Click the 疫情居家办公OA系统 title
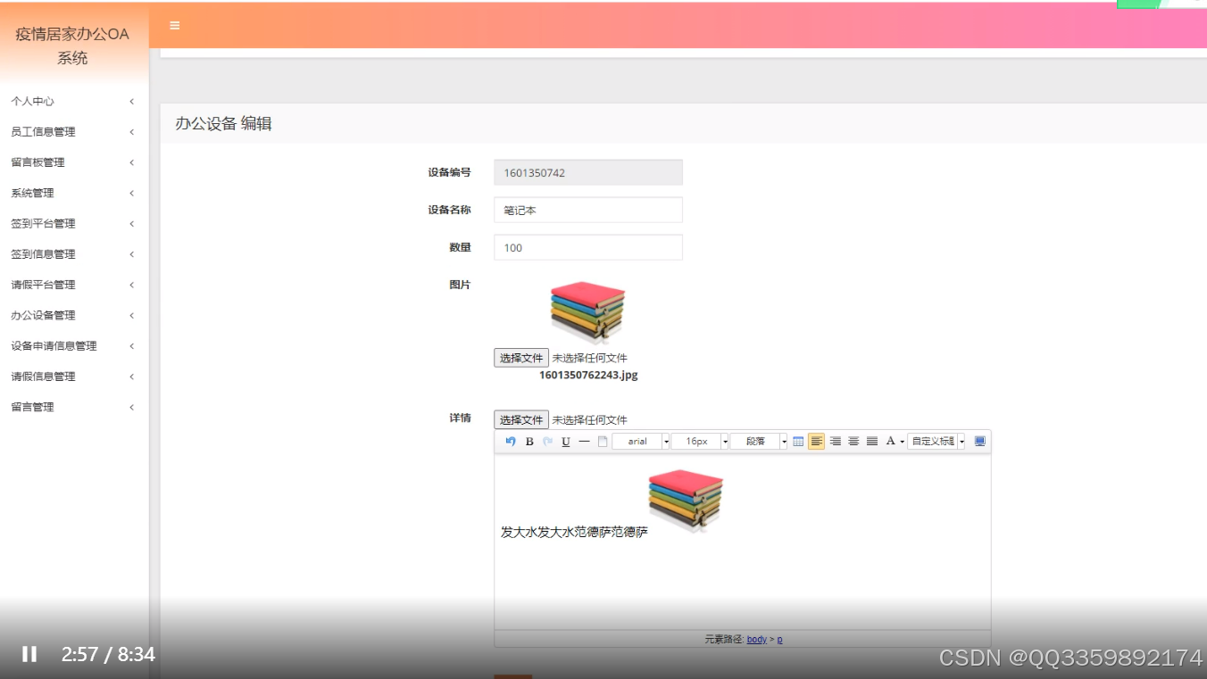Viewport: 1207px width, 679px height. [72, 46]
